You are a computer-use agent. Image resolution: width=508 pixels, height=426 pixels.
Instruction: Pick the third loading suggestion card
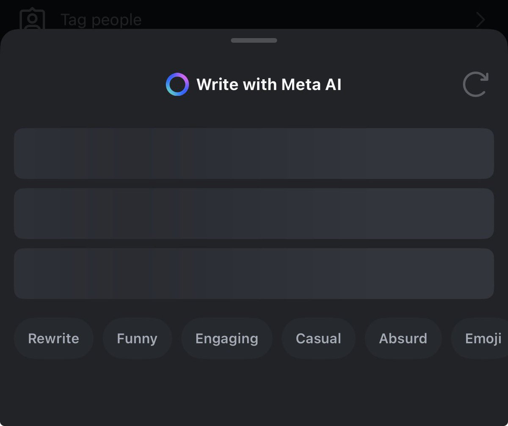(x=254, y=274)
